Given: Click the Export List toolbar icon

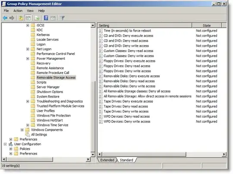Looking at the screenshot, I should pos(37,18).
